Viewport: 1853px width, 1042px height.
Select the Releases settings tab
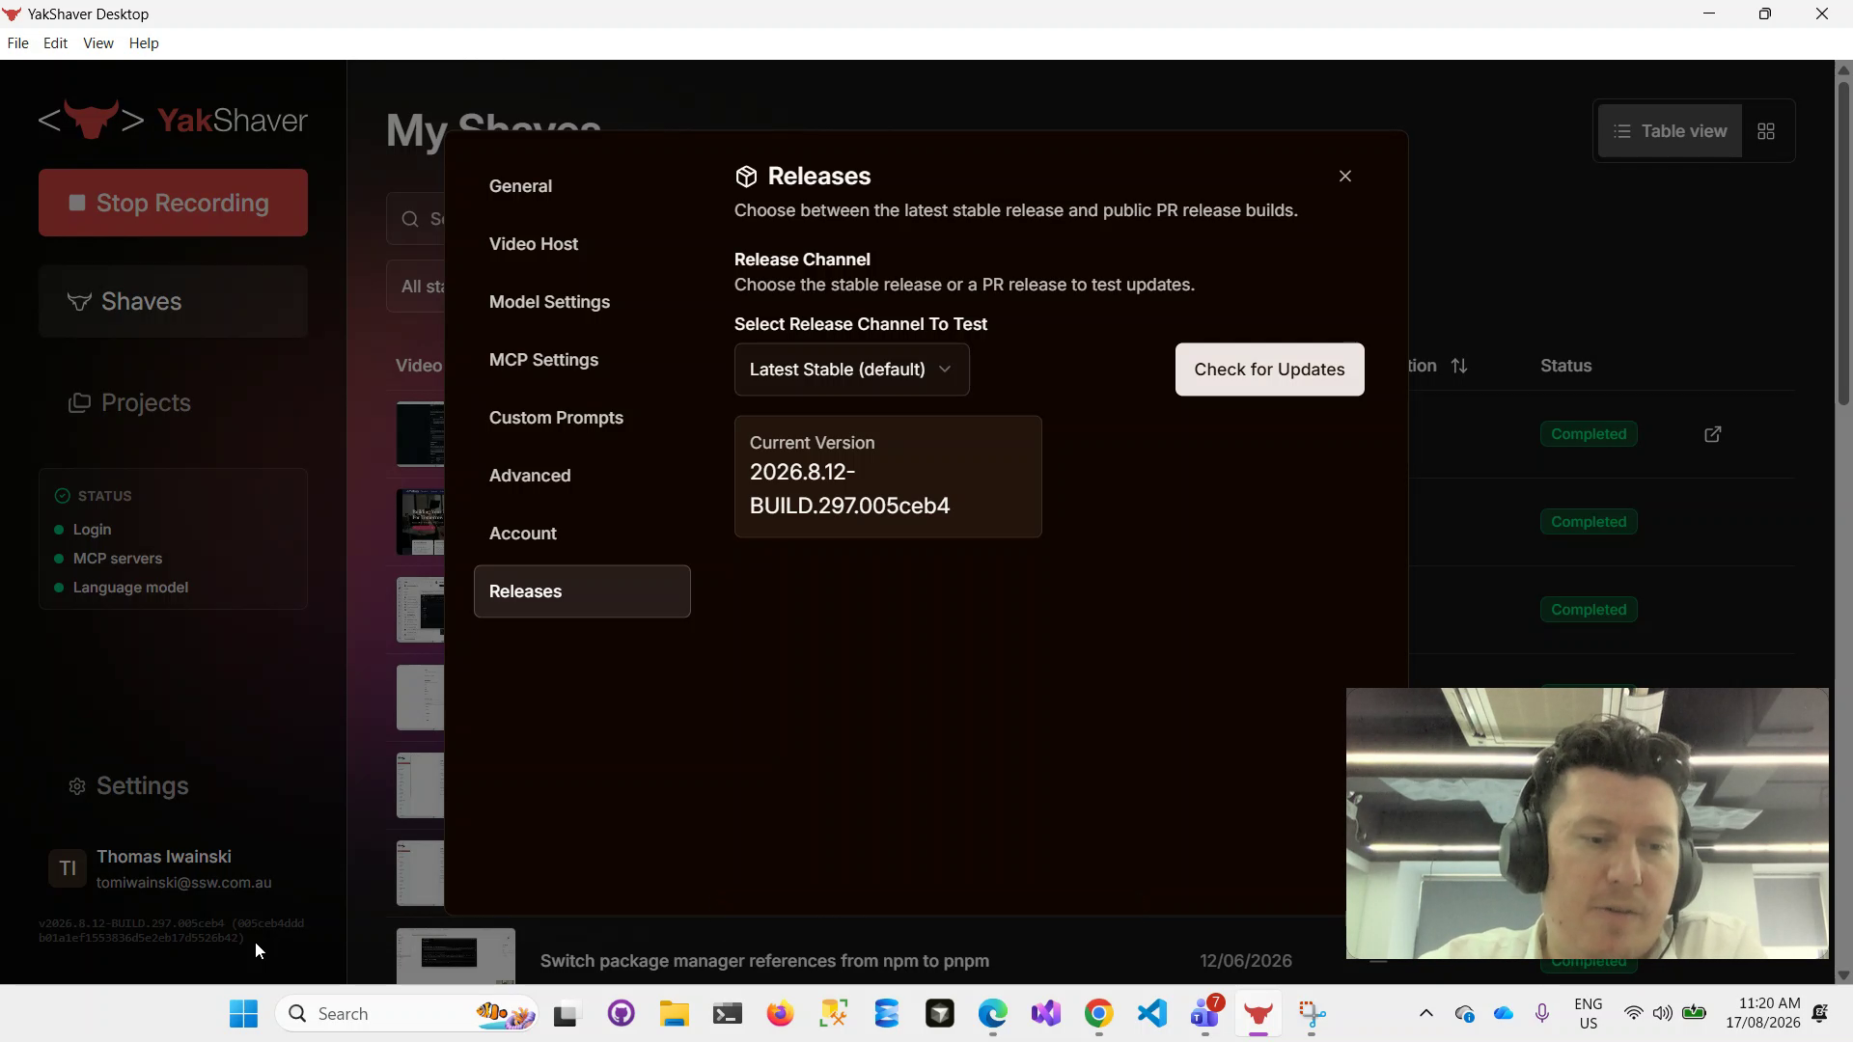582,591
